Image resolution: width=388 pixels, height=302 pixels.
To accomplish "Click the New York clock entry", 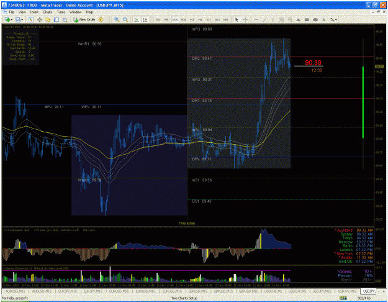I will (x=354, y=254).
